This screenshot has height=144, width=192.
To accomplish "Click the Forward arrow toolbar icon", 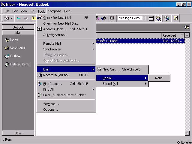I will pos(25,18).
